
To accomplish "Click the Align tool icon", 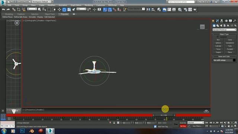I will coord(153,10).
